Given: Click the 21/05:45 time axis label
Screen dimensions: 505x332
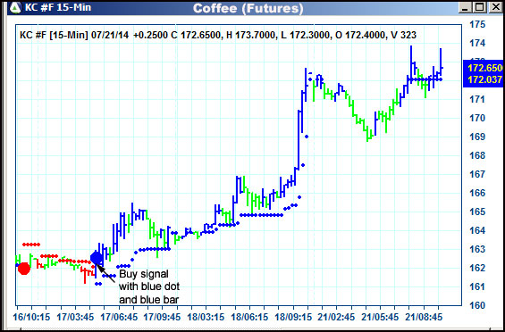Looking at the screenshot, I should 380,317.
